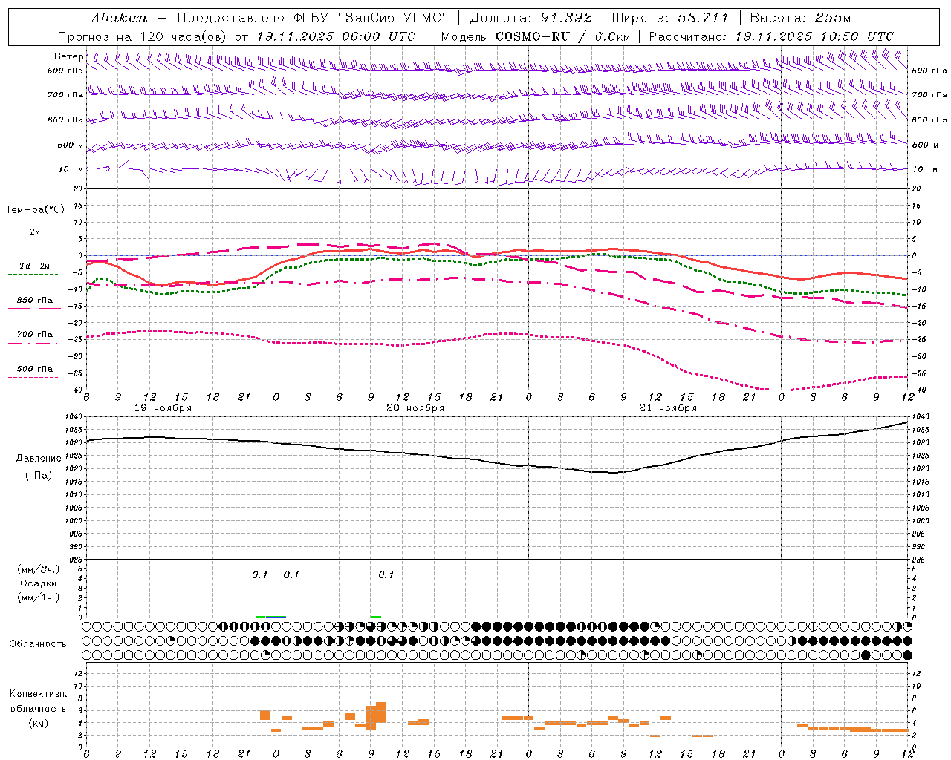This screenshot has width=951, height=760.
Task: Click the Abakan station title
Action: (119, 17)
